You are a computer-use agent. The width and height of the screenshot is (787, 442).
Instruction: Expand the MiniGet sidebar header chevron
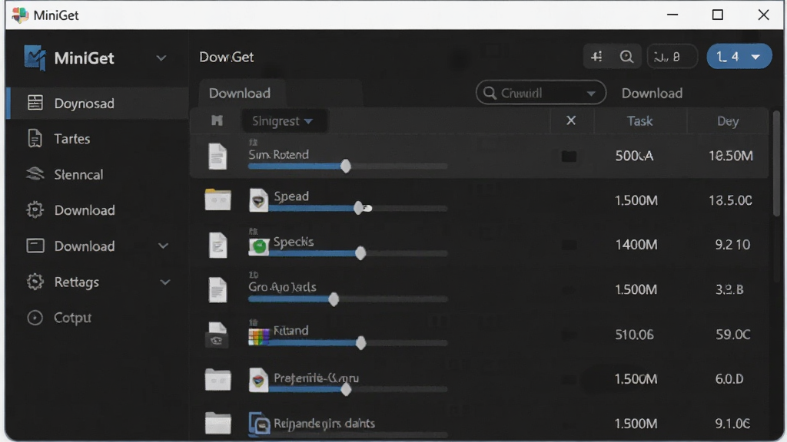tap(161, 58)
